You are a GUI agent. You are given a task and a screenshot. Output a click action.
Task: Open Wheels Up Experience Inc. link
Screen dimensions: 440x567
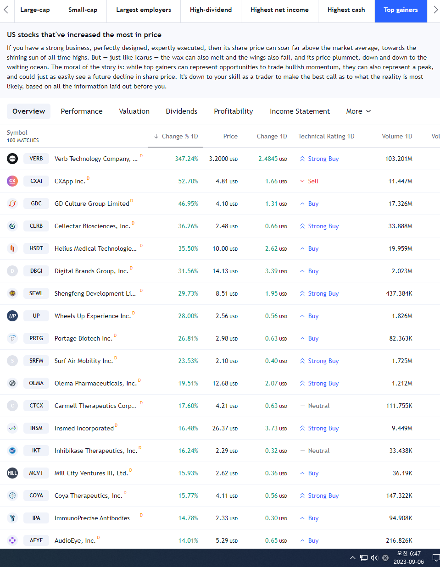(x=93, y=316)
